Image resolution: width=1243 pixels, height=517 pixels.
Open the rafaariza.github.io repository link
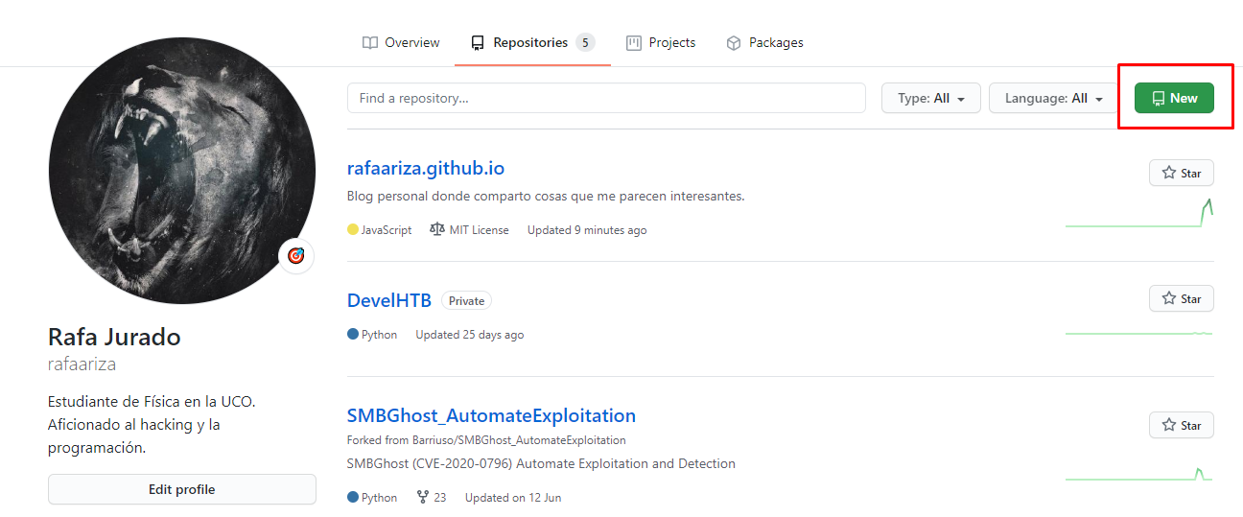(x=425, y=168)
